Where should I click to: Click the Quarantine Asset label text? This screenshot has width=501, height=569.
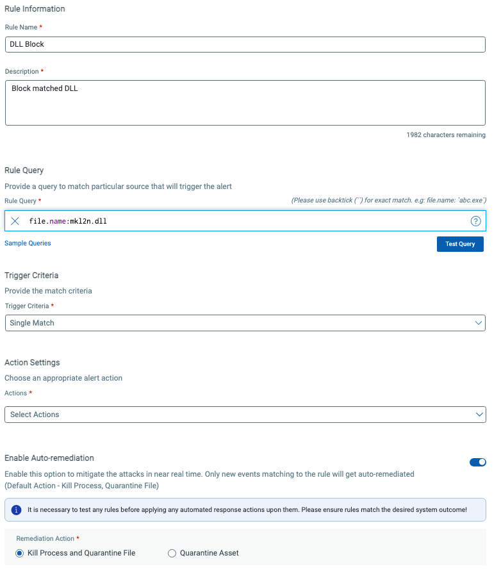click(209, 553)
